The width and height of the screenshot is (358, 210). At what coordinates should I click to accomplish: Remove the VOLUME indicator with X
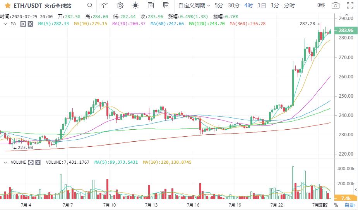tap(38, 163)
